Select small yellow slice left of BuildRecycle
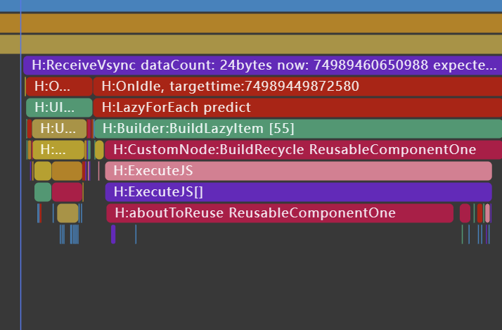This screenshot has height=330, width=502. pyautogui.click(x=99, y=150)
